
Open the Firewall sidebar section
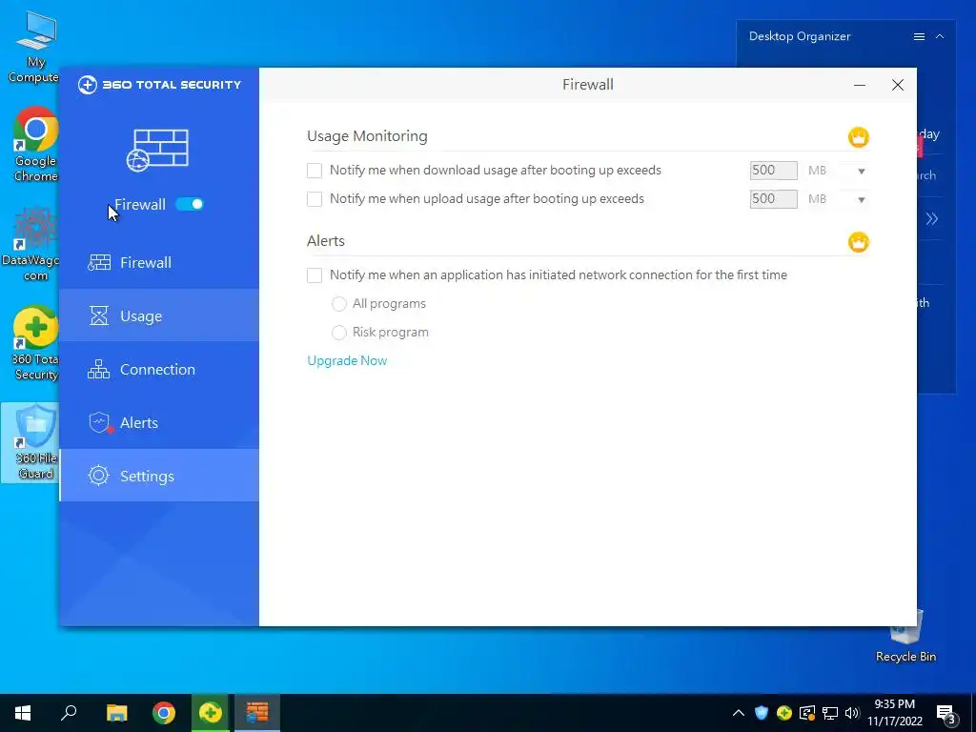click(x=159, y=263)
